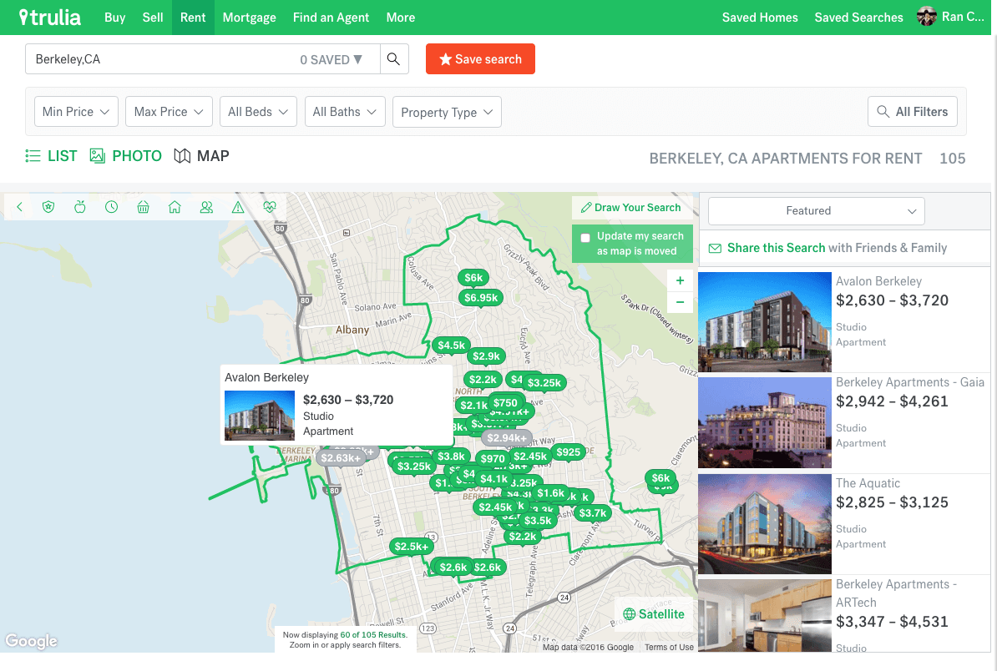Click the Trulia logo

50,18
